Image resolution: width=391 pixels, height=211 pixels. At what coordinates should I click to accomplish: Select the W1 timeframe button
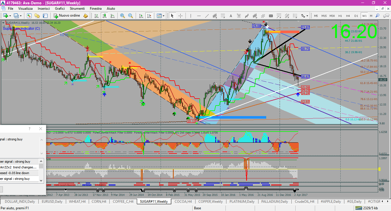pos(364,16)
